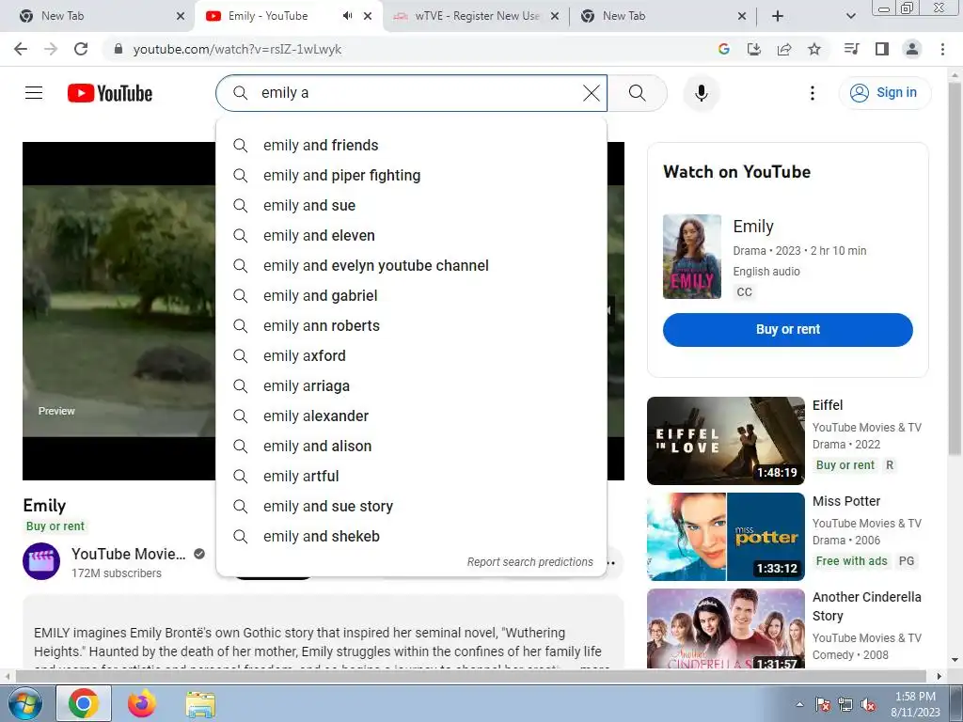Go to YouTube home via logo
The height and width of the screenshot is (722, 963).
[110, 93]
